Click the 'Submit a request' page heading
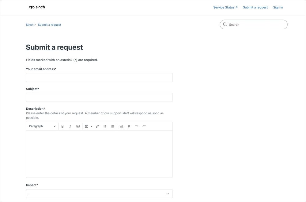306x202 pixels. click(54, 47)
